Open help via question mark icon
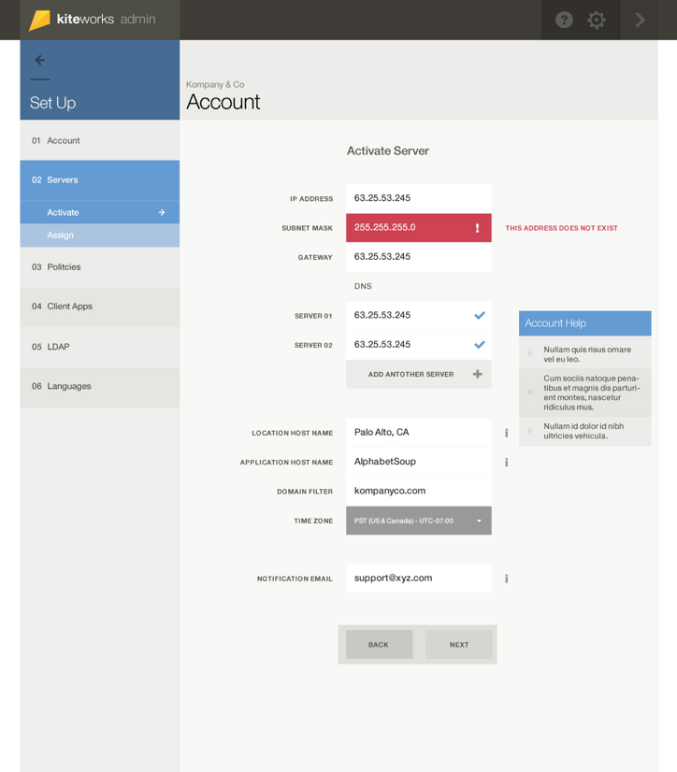This screenshot has height=772, width=677. pyautogui.click(x=564, y=20)
